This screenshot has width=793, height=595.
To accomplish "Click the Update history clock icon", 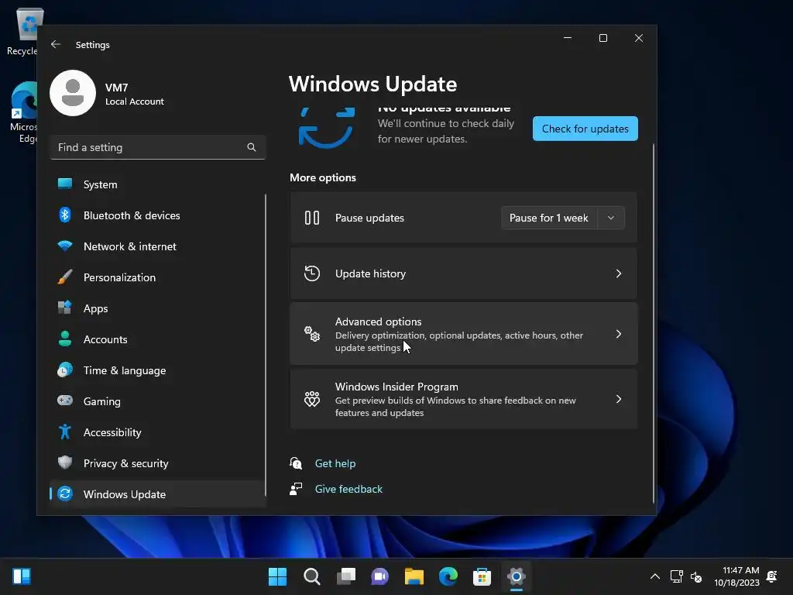I will [x=312, y=273].
